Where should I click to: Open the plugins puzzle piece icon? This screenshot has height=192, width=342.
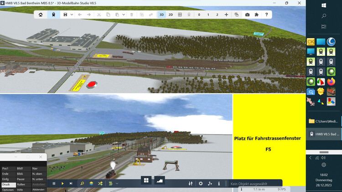coord(256,15)
